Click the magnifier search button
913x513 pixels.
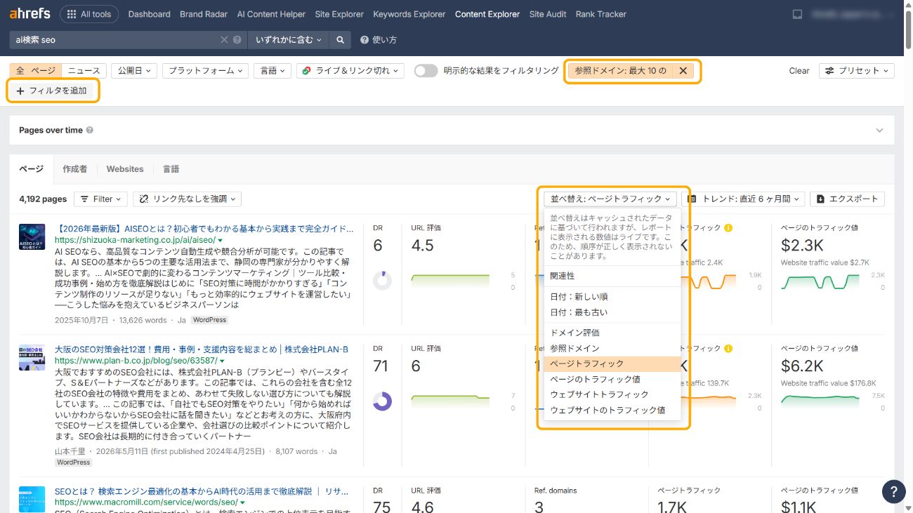click(340, 40)
